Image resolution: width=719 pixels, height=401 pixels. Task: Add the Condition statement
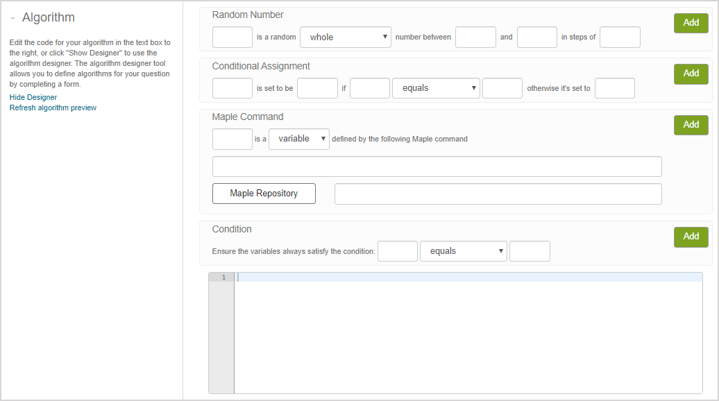[x=691, y=237]
